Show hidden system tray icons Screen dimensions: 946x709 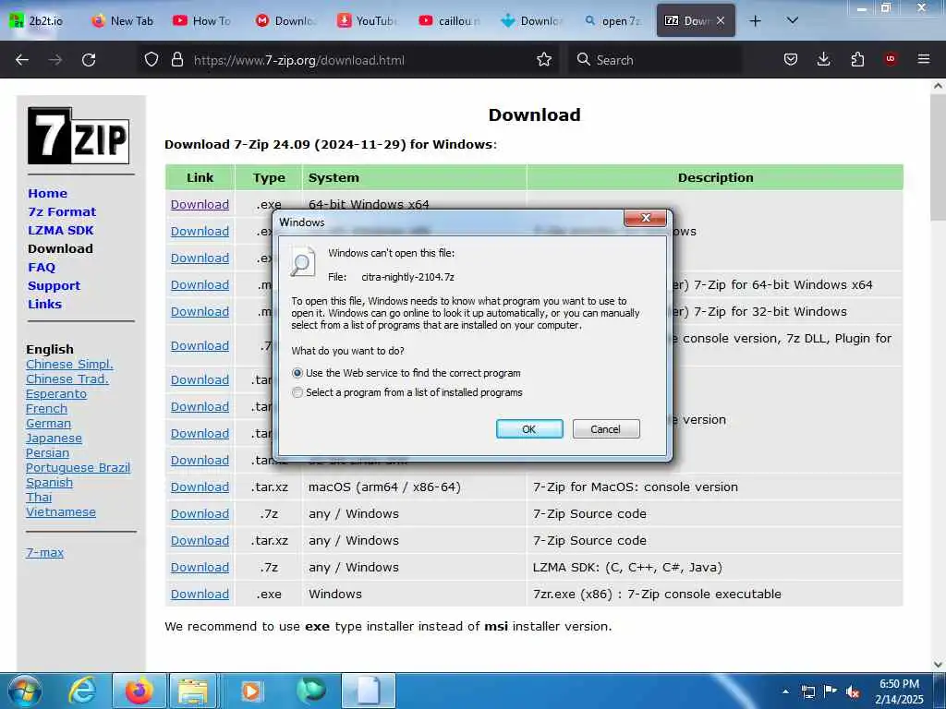[785, 691]
